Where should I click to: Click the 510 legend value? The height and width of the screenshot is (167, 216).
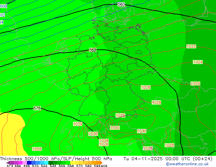point(35,166)
